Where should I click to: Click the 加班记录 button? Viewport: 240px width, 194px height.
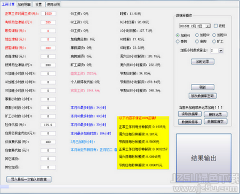(203, 62)
